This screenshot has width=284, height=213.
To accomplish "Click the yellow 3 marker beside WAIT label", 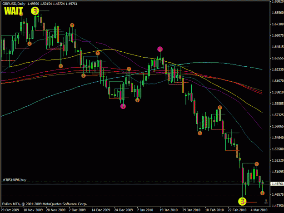I will (x=35, y=11).
